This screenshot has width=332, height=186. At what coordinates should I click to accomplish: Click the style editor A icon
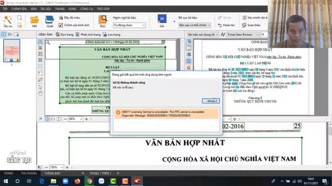pos(223,35)
